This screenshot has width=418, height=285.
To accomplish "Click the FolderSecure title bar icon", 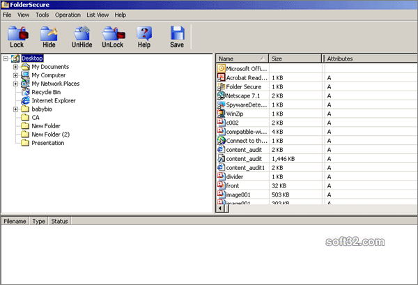I will point(5,5).
